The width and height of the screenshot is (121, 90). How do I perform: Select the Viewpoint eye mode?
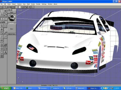(5, 11)
